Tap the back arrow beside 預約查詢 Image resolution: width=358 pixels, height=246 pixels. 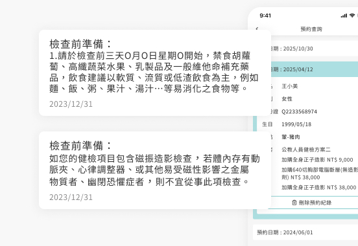click(257, 28)
